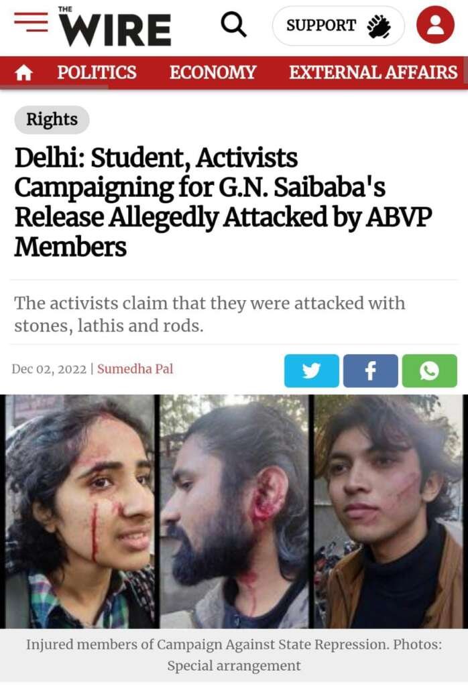This screenshot has height=686, width=468.
Task: Open the user account profile icon
Action: pyautogui.click(x=435, y=25)
